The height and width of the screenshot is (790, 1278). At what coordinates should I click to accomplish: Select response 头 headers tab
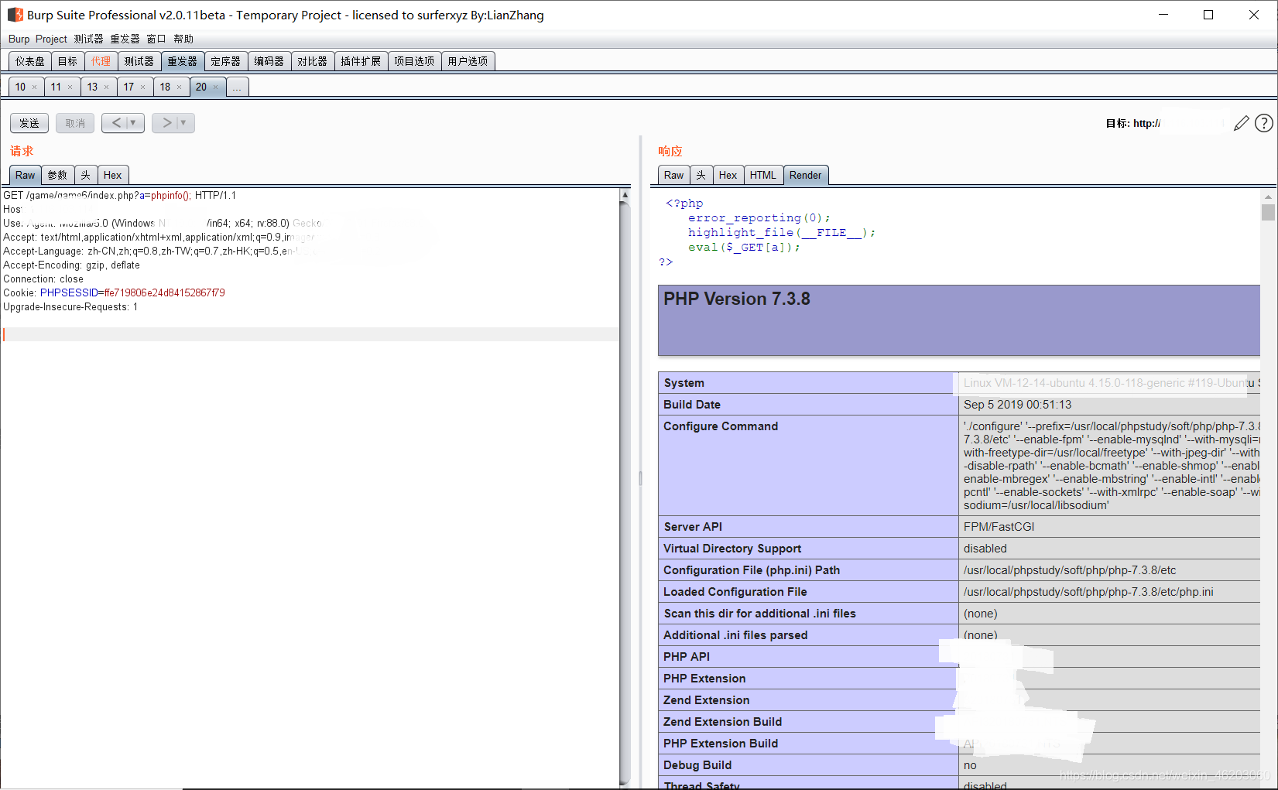701,175
